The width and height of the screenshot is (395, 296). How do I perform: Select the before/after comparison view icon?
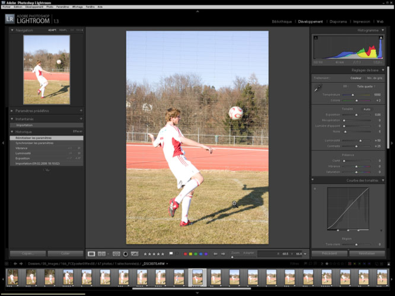101,253
